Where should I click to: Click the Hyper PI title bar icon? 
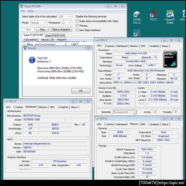(21, 6)
